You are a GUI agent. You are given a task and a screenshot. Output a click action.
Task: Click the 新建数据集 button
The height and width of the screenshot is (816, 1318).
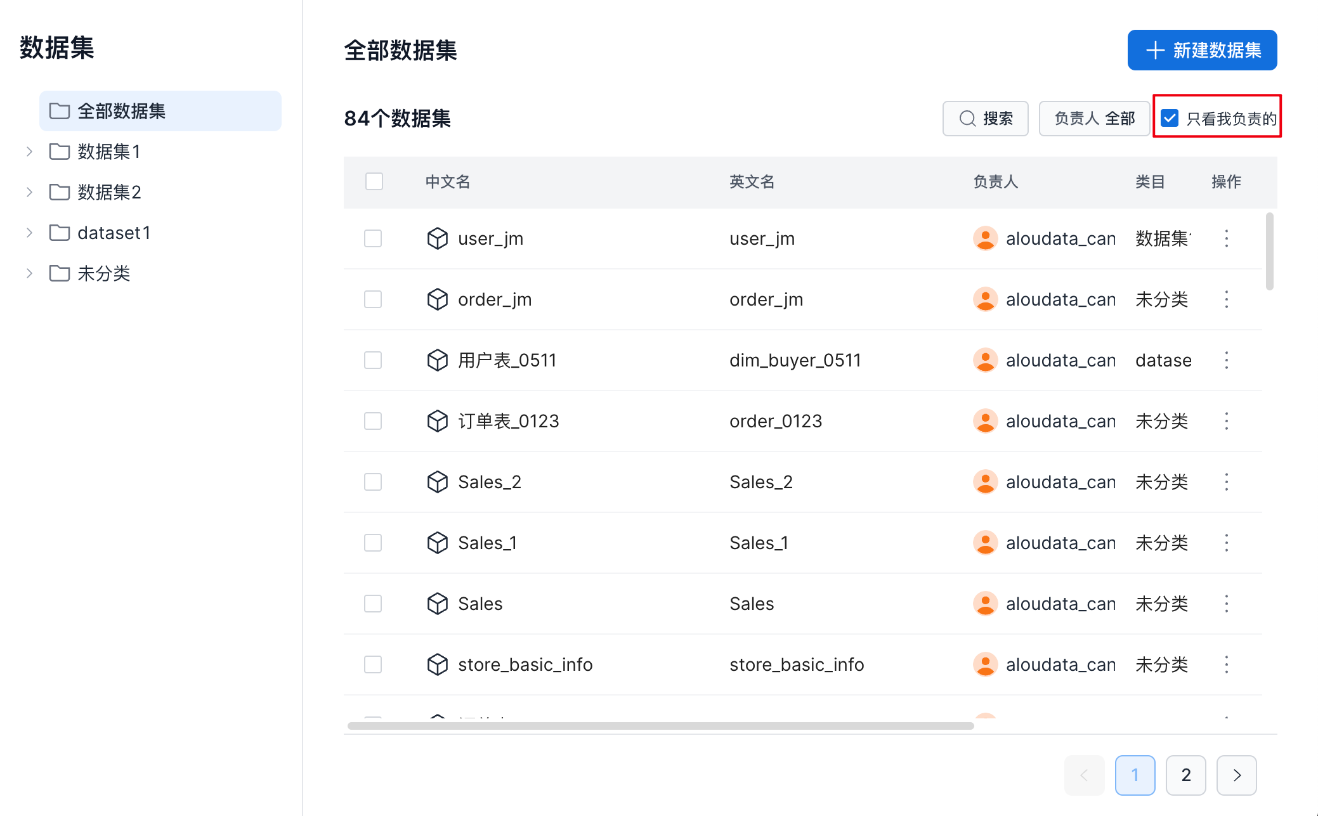[x=1202, y=50]
